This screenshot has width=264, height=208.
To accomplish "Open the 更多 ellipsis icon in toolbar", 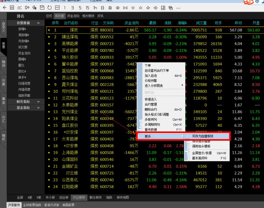I will pyautogui.click(x=179, y=8).
